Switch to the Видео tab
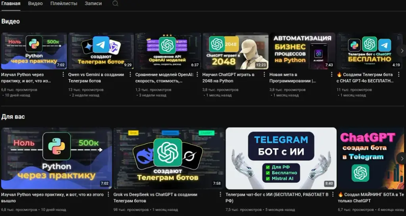The width and height of the screenshot is (406, 216). coord(35,4)
